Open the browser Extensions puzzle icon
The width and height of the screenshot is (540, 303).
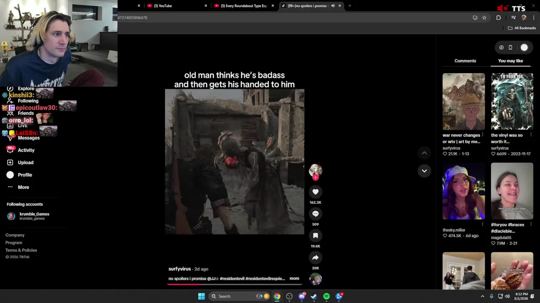(499, 18)
